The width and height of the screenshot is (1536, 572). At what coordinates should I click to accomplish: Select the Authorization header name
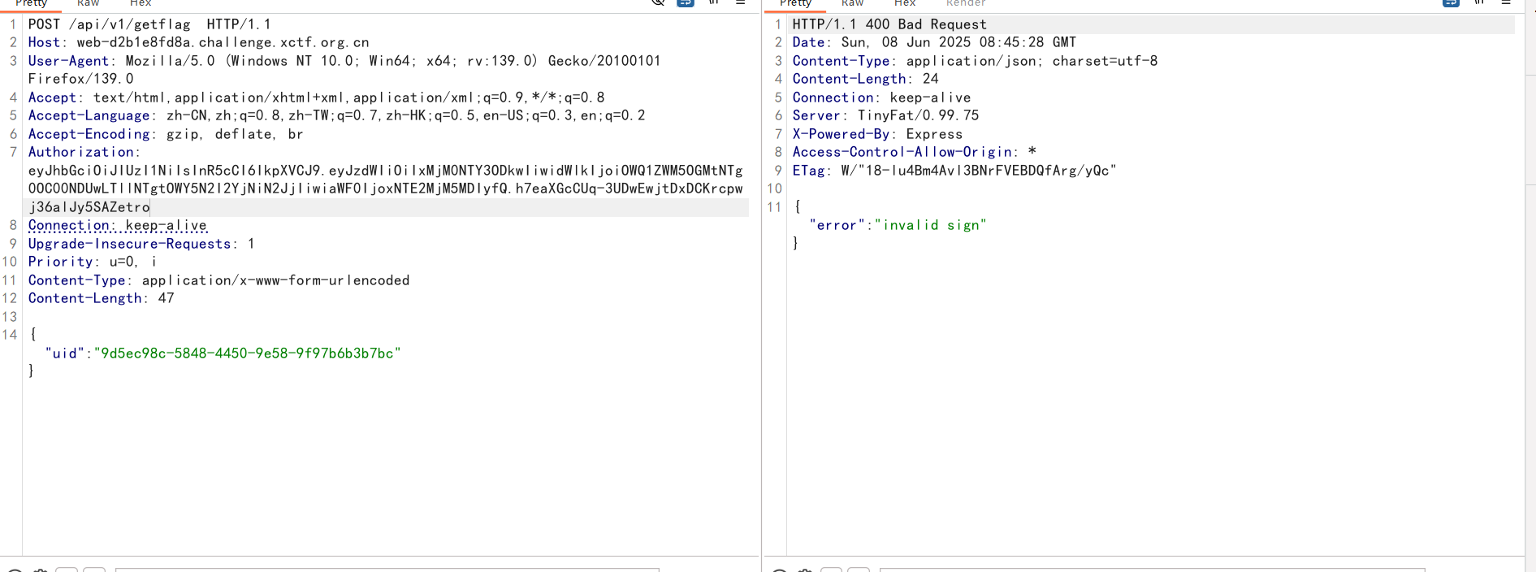pos(80,152)
